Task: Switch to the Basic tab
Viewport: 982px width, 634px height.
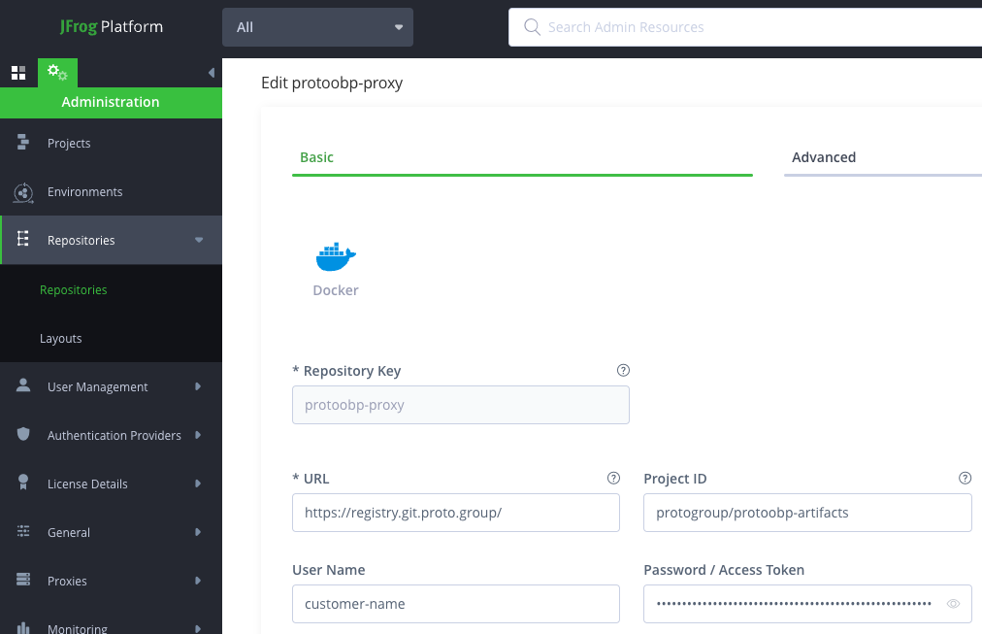Action: [522, 158]
